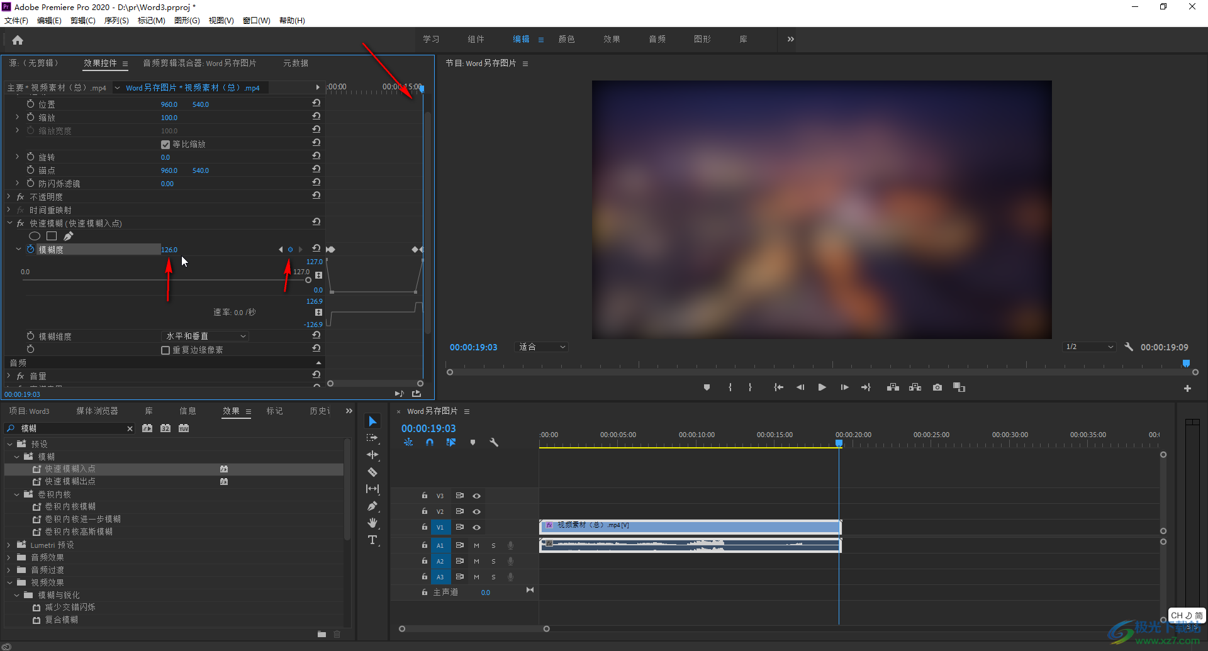Open Media Browser panel tab

(97, 411)
